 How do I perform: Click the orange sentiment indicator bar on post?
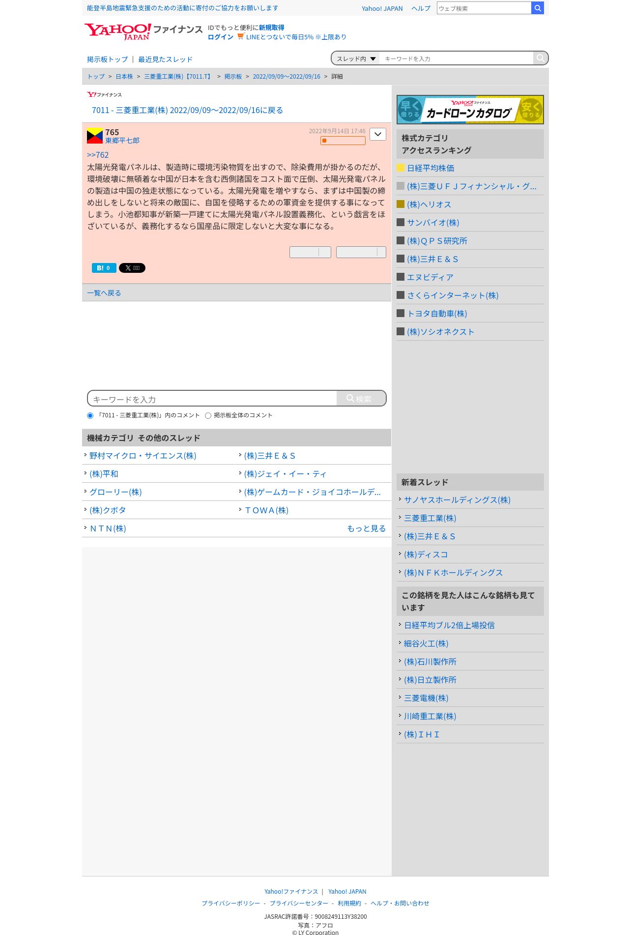coord(343,141)
